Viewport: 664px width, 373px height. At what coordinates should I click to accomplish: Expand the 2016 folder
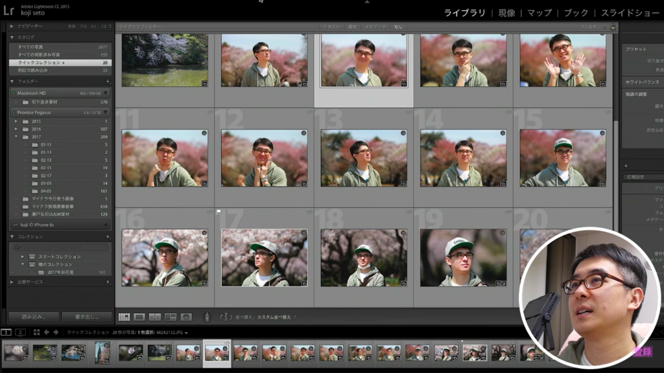coord(16,129)
